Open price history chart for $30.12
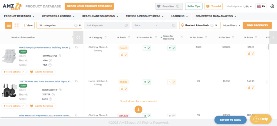The width and height of the screenshot is (277, 126). (249, 54)
